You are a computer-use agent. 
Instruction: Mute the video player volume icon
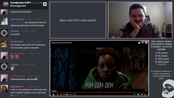[x=61, y=94]
